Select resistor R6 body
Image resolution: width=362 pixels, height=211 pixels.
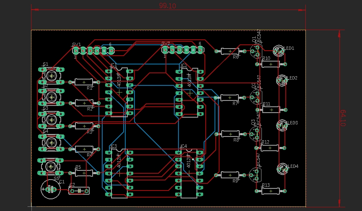[x=230, y=51]
